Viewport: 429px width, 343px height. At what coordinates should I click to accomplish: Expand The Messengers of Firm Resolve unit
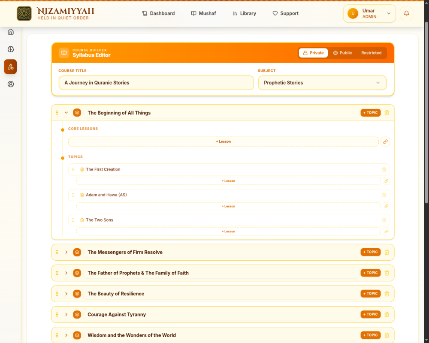(66, 252)
